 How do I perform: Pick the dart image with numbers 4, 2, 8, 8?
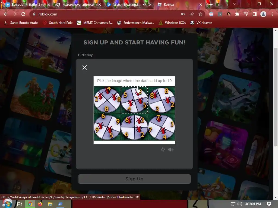pyautogui.click(x=107, y=100)
